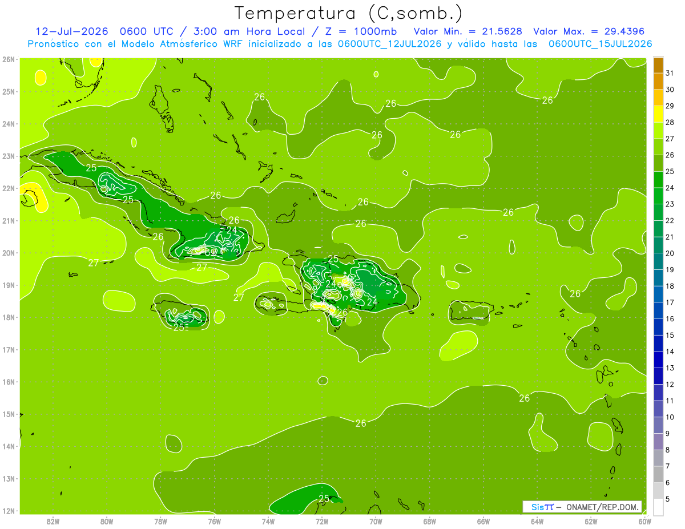
Task: Click the '20N' latitude axis label
Action: pos(8,253)
